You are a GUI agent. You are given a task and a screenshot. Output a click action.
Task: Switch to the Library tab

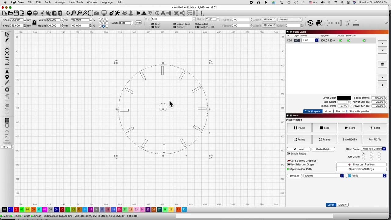point(342,205)
